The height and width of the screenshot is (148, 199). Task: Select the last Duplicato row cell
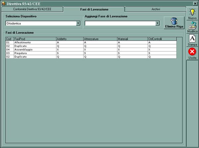[x=35, y=57]
